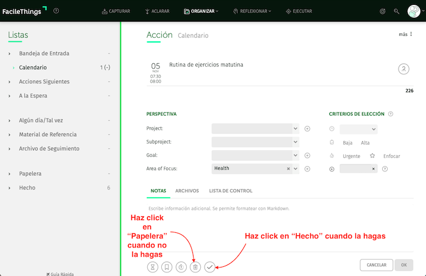Send action to Papelera trash icon
This screenshot has width=426, height=276.
195,267
